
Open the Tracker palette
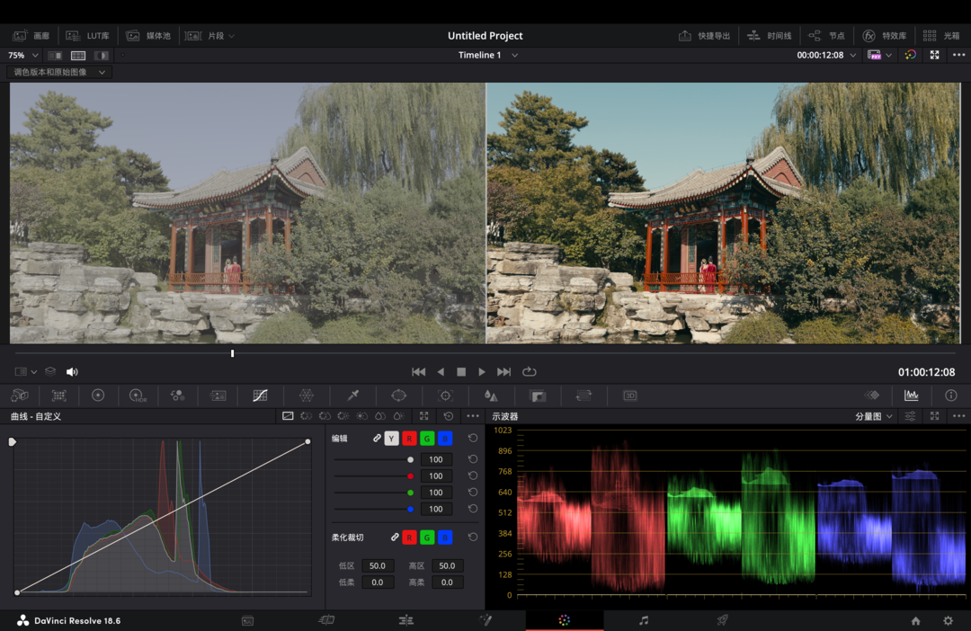point(444,395)
